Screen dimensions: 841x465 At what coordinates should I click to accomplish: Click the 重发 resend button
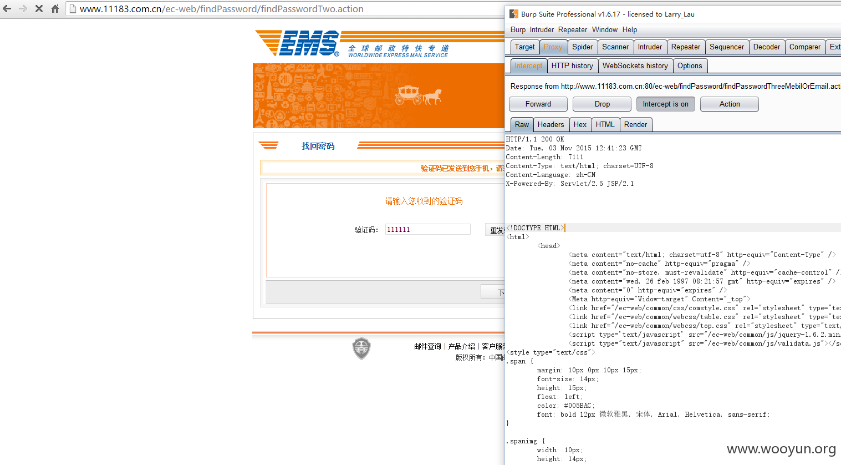[495, 230]
